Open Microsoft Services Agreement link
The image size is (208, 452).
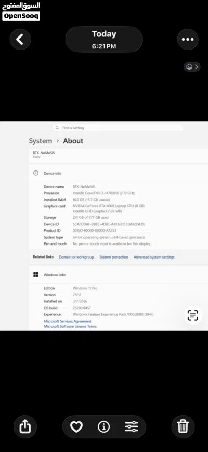67,321
